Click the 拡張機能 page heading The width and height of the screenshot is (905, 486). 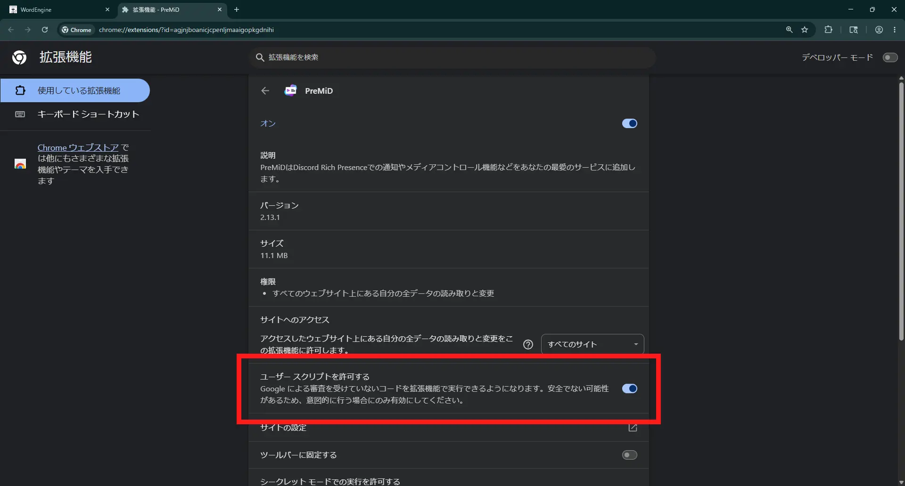click(x=66, y=57)
